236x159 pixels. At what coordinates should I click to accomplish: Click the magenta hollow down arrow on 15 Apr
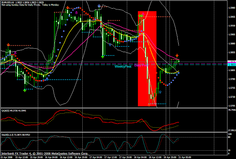click(15, 53)
